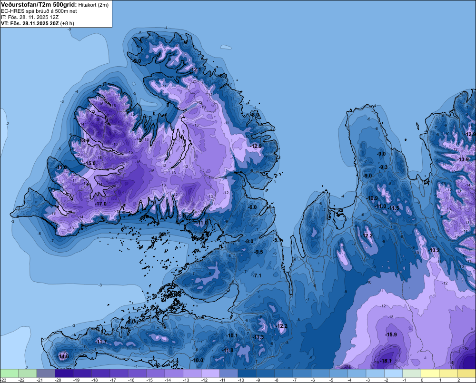Viewport: 476px width, 383px height.
Task: Select the legend swatch labeled -12
Action: [210, 373]
